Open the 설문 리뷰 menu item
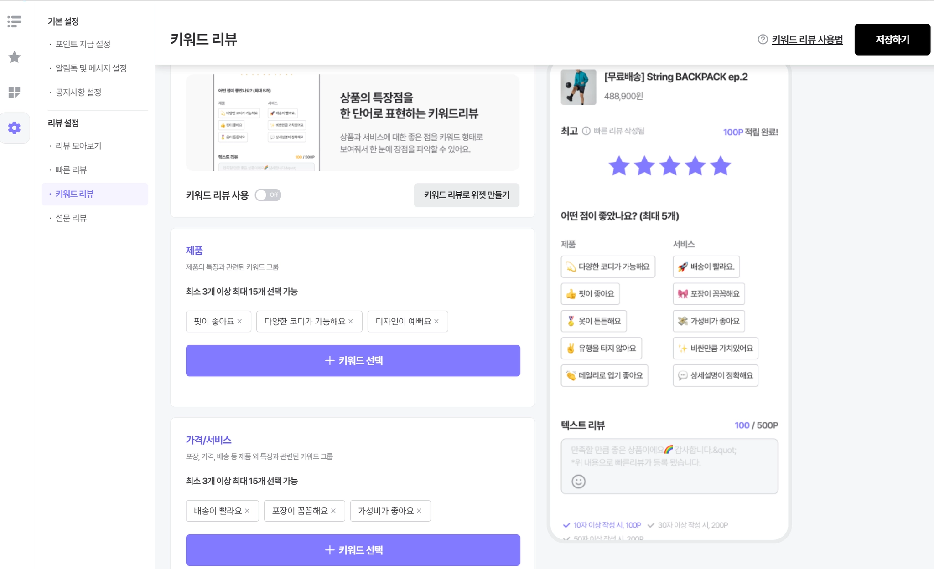Image resolution: width=934 pixels, height=569 pixels. (x=71, y=218)
